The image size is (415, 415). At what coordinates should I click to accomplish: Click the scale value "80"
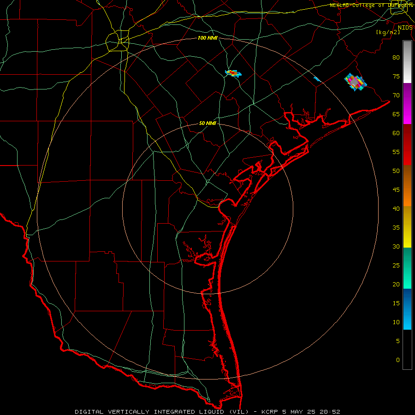pos(396,58)
